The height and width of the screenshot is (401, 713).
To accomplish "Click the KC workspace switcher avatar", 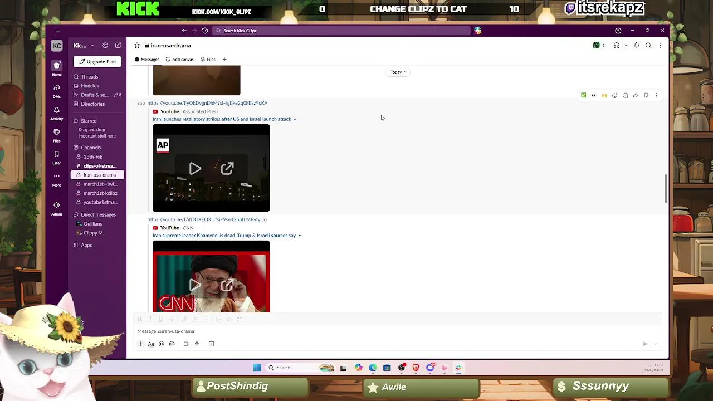I will [x=56, y=46].
